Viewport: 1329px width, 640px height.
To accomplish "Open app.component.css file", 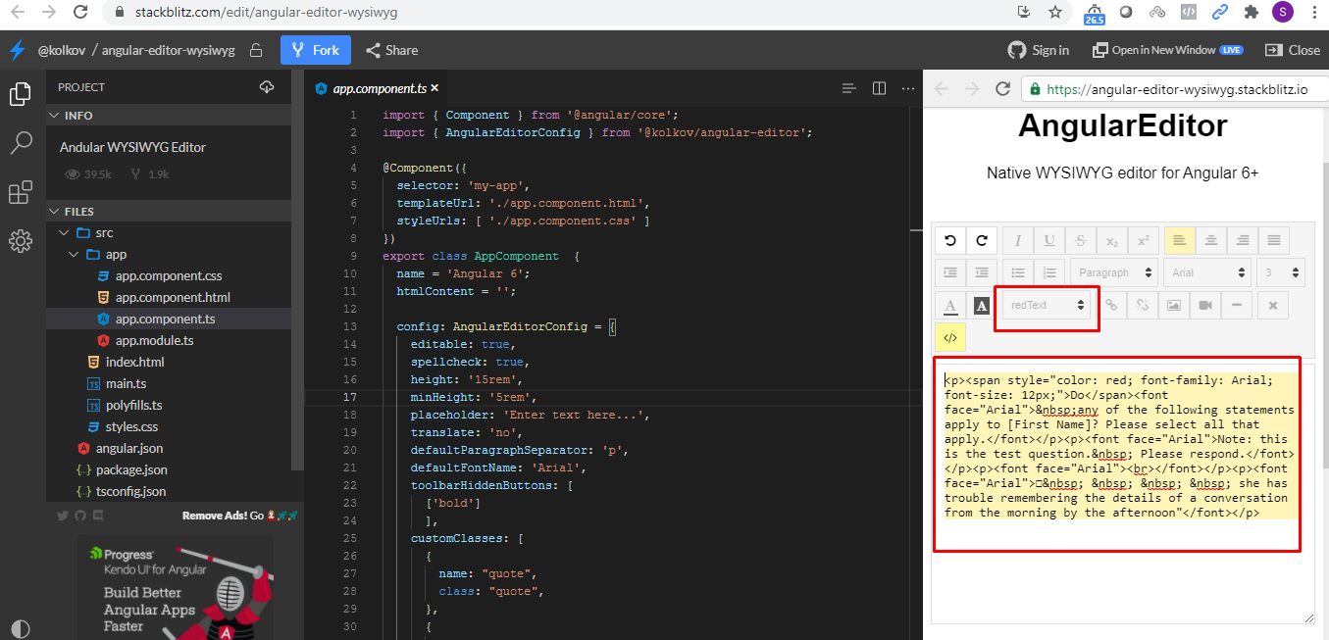I will (x=169, y=275).
